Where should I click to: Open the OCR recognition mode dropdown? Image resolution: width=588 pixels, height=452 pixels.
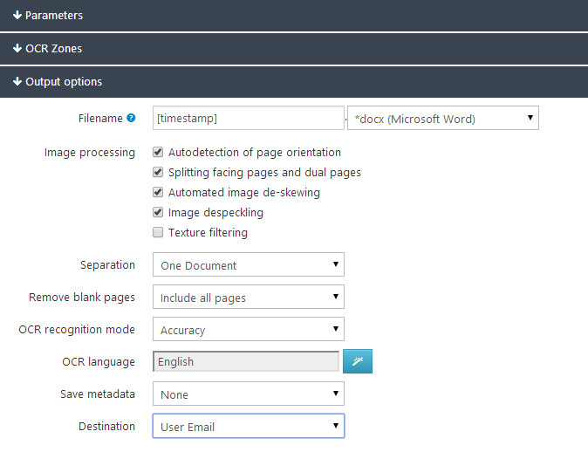(x=248, y=330)
